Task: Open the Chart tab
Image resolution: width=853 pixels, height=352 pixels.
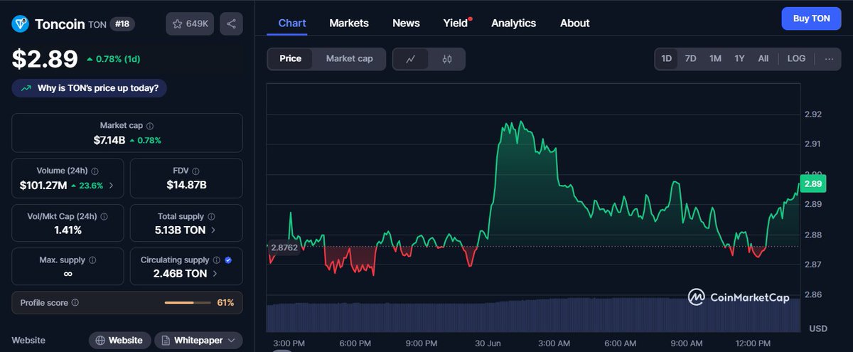Action: tap(292, 23)
